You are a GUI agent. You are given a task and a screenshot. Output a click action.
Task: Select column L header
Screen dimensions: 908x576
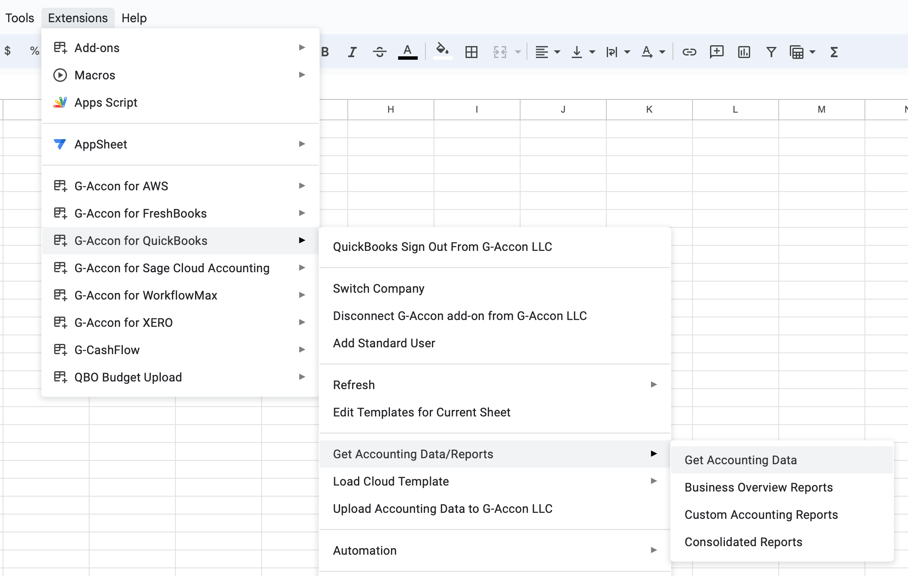coord(736,110)
